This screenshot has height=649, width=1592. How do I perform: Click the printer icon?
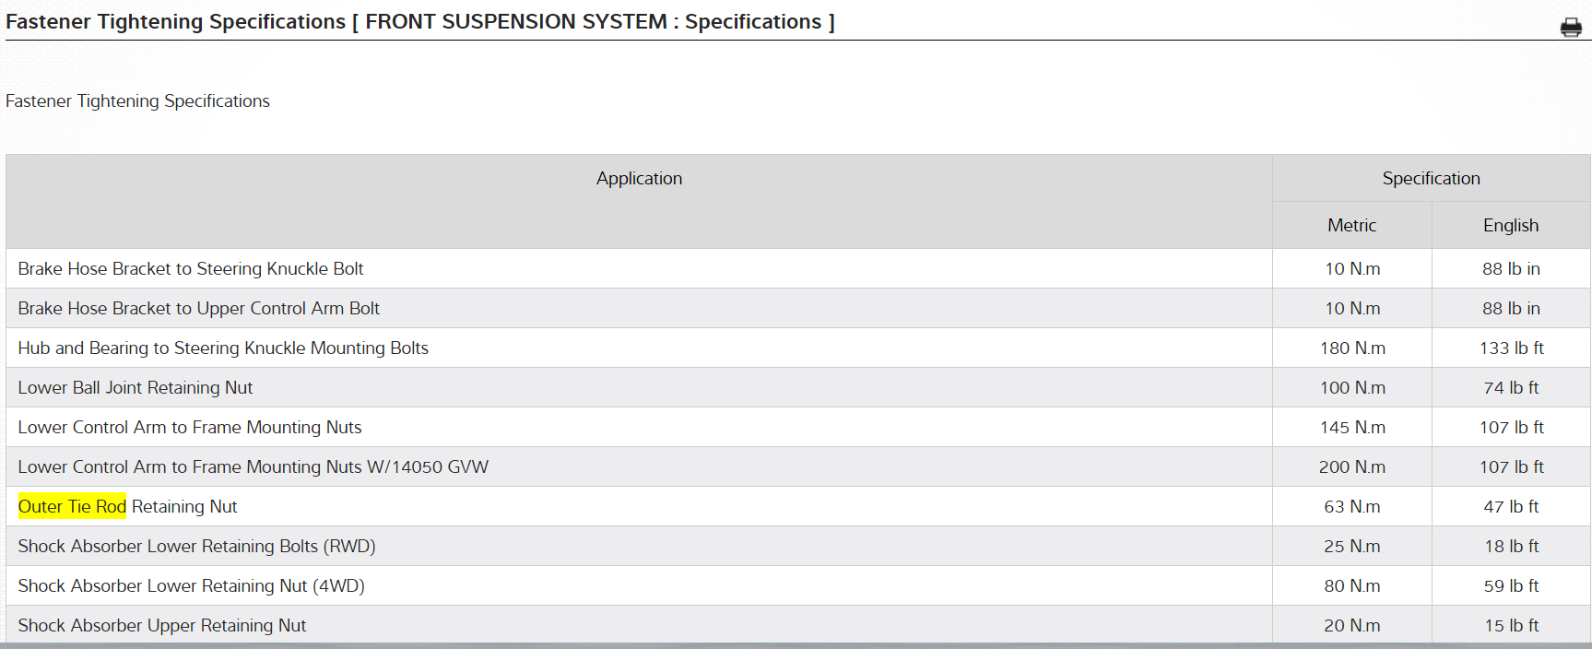click(1571, 28)
